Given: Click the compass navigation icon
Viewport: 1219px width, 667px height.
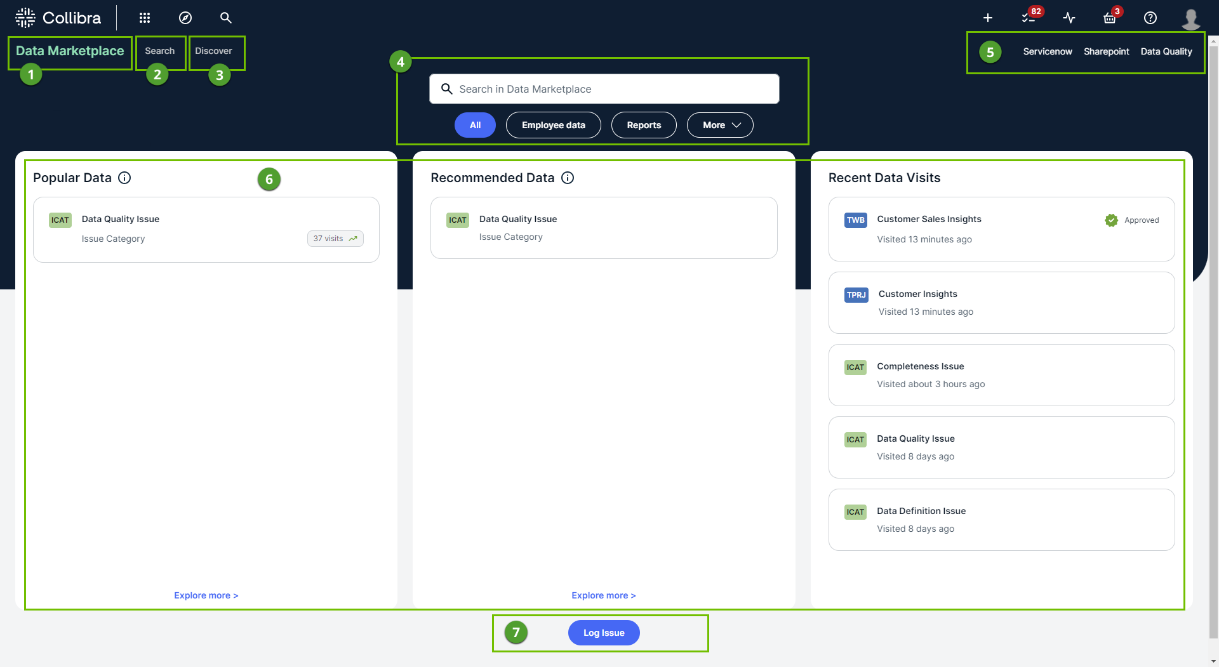Looking at the screenshot, I should point(185,18).
